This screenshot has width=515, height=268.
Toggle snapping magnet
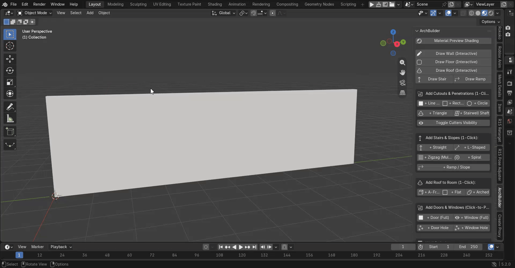pyautogui.click(x=253, y=13)
